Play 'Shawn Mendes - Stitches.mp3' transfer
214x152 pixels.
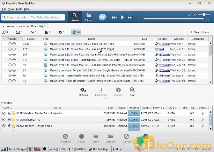[10, 126]
